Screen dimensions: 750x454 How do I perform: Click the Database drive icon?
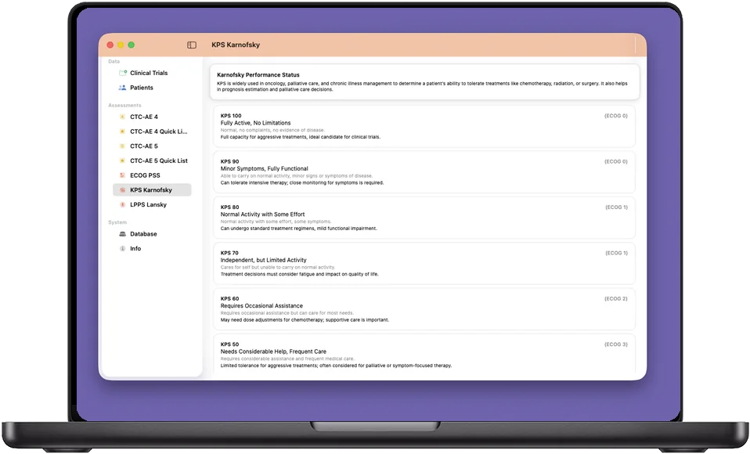coord(122,234)
